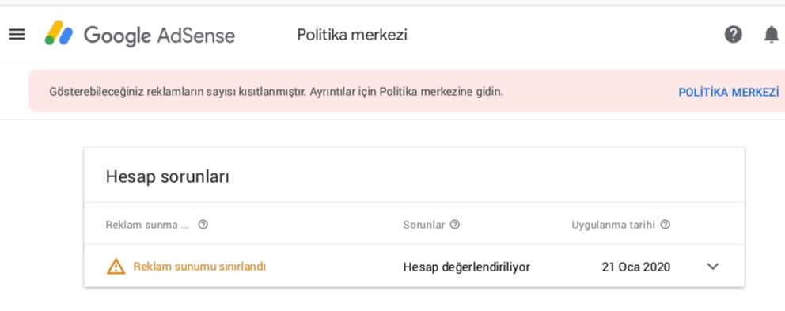The height and width of the screenshot is (311, 785).
Task: Click the Reklam sunumu sınırlandı status text
Action: [199, 267]
